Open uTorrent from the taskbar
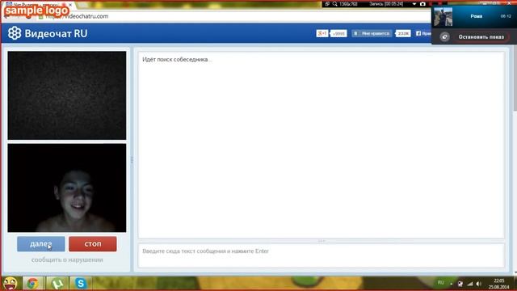 pos(57,284)
